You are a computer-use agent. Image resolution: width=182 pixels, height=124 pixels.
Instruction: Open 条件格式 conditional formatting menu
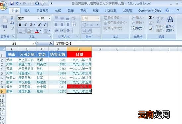(x=113, y=18)
